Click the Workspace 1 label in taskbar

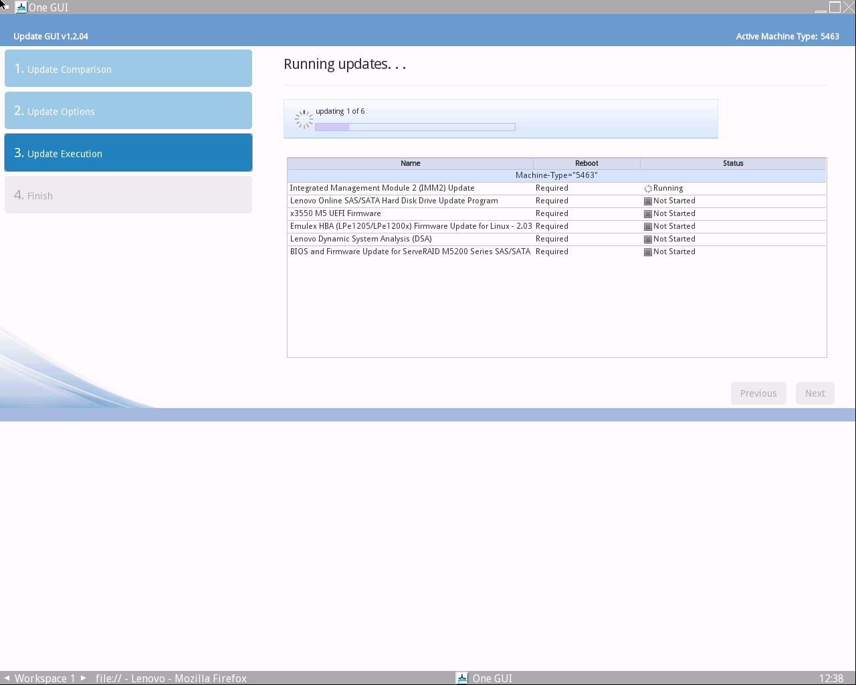tap(45, 678)
